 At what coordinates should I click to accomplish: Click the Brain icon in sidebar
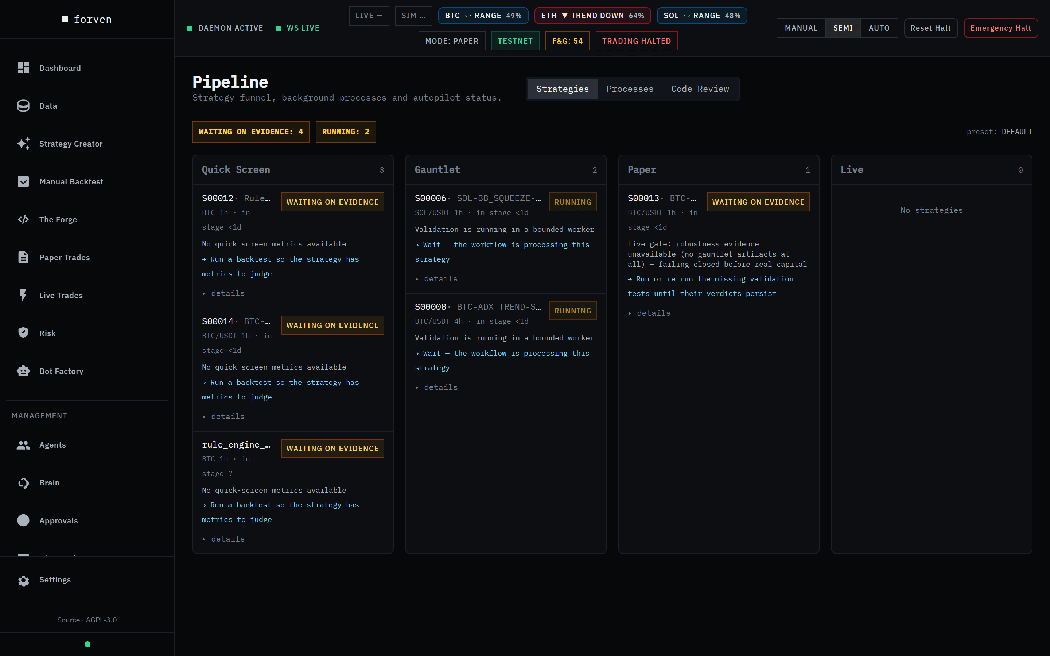(23, 483)
